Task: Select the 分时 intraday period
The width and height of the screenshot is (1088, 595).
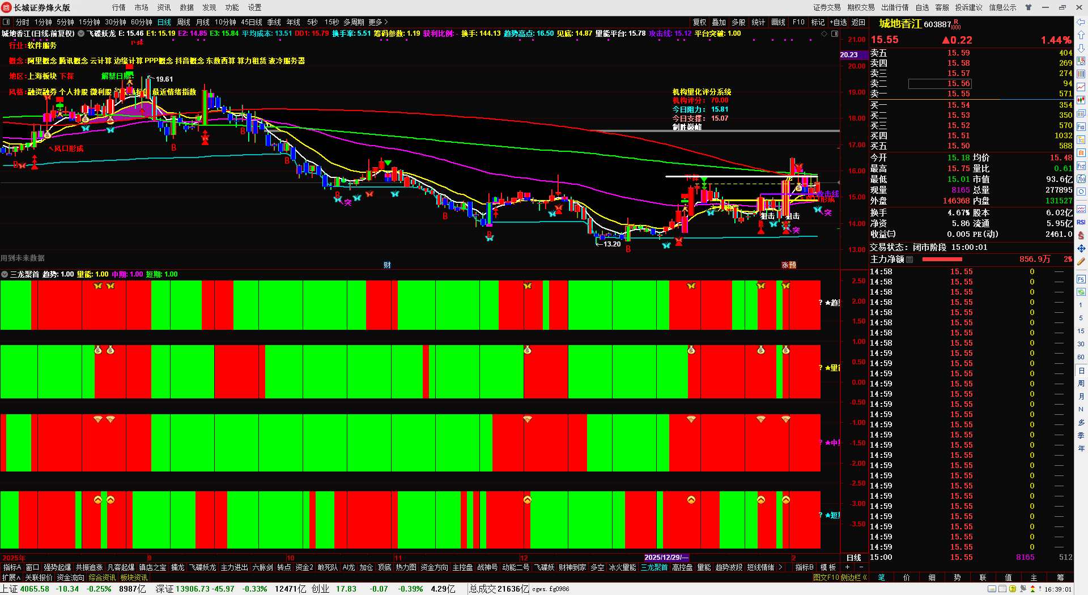Action: pyautogui.click(x=22, y=22)
